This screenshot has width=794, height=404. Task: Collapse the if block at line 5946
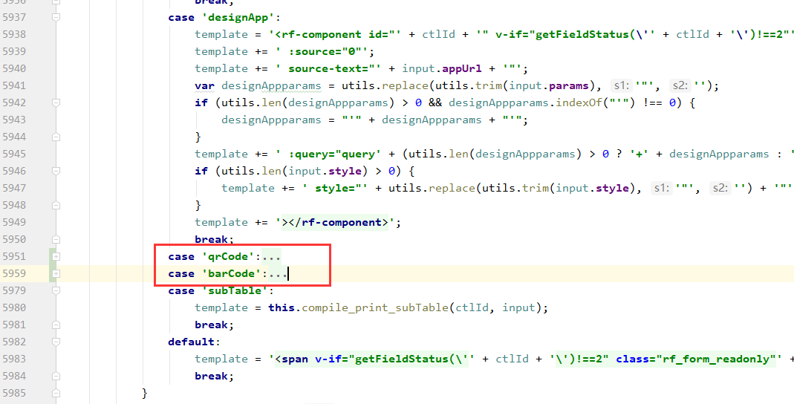point(55,171)
